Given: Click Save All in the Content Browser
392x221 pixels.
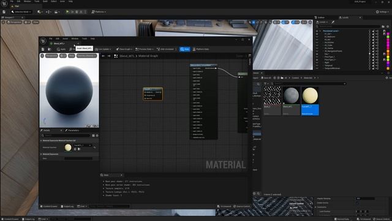Looking at the screenshot, I should click(266, 78).
